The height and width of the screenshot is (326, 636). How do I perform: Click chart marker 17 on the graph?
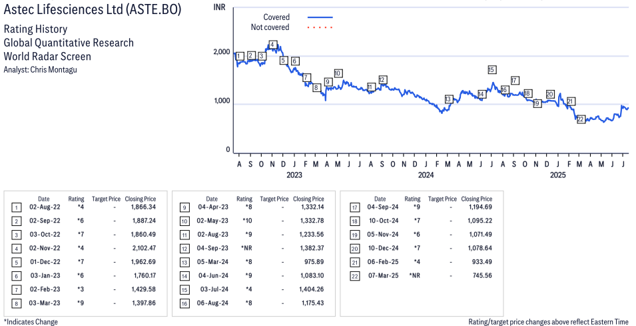point(514,81)
